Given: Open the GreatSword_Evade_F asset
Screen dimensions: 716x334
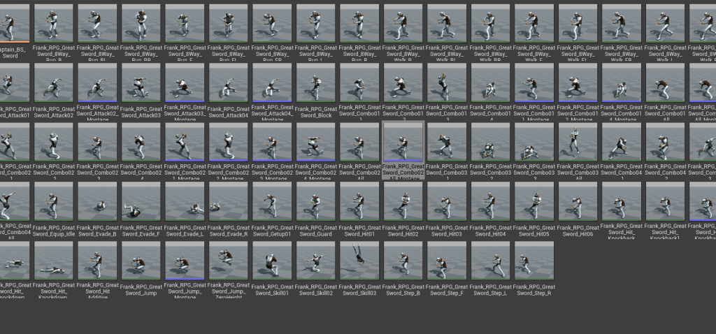Looking at the screenshot, I should tap(141, 201).
